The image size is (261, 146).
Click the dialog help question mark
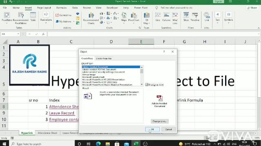pyautogui.click(x=164, y=52)
